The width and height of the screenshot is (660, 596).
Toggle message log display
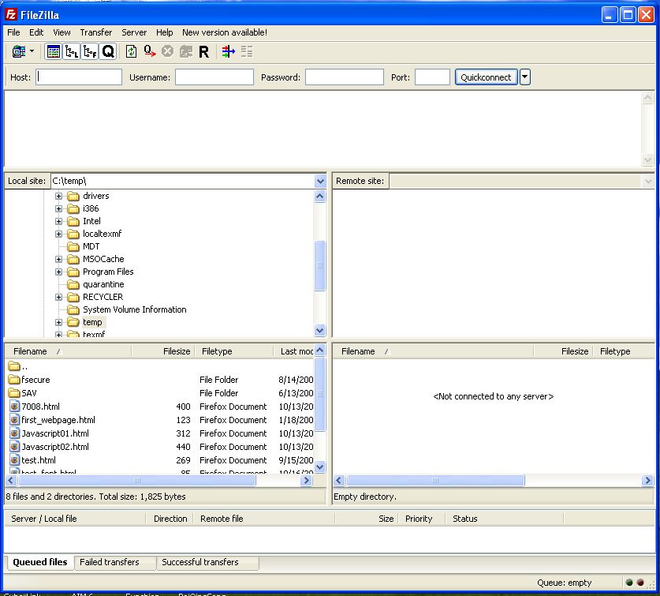pos(53,51)
